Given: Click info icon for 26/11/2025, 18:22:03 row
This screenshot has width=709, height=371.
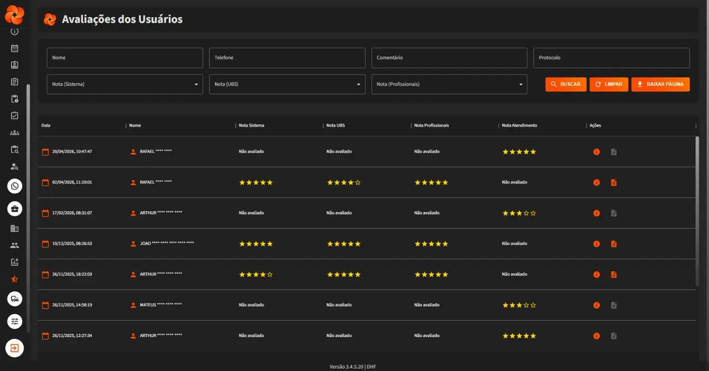Looking at the screenshot, I should tap(597, 275).
